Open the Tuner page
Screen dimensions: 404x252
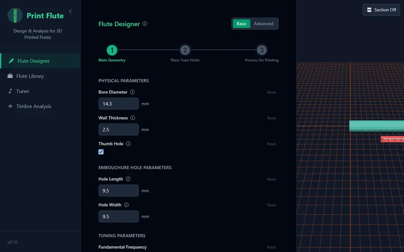pos(40,91)
